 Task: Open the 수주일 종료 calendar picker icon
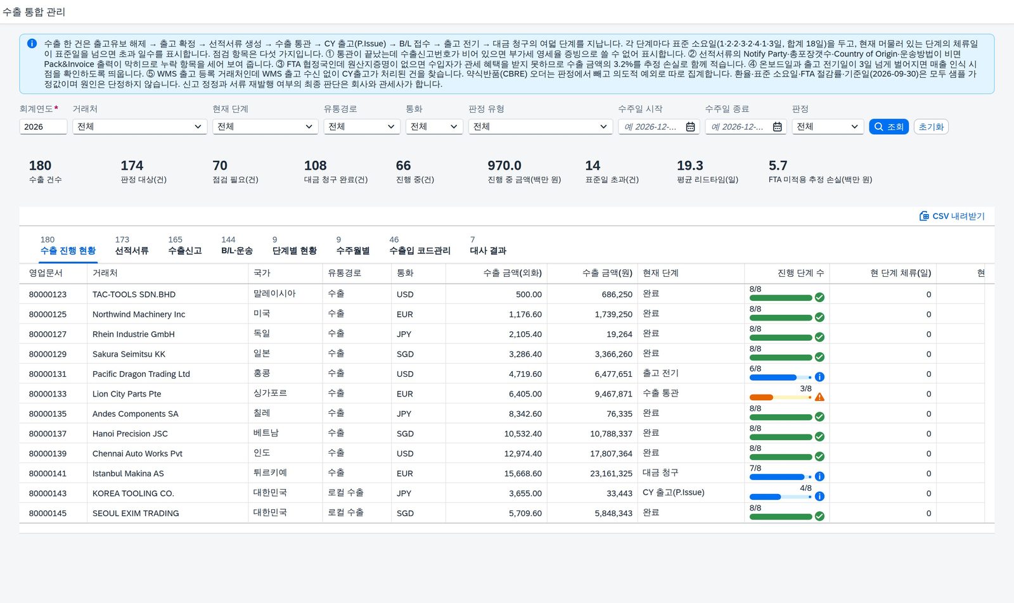[777, 127]
